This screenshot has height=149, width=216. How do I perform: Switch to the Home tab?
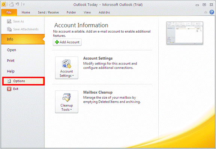pos(26,12)
